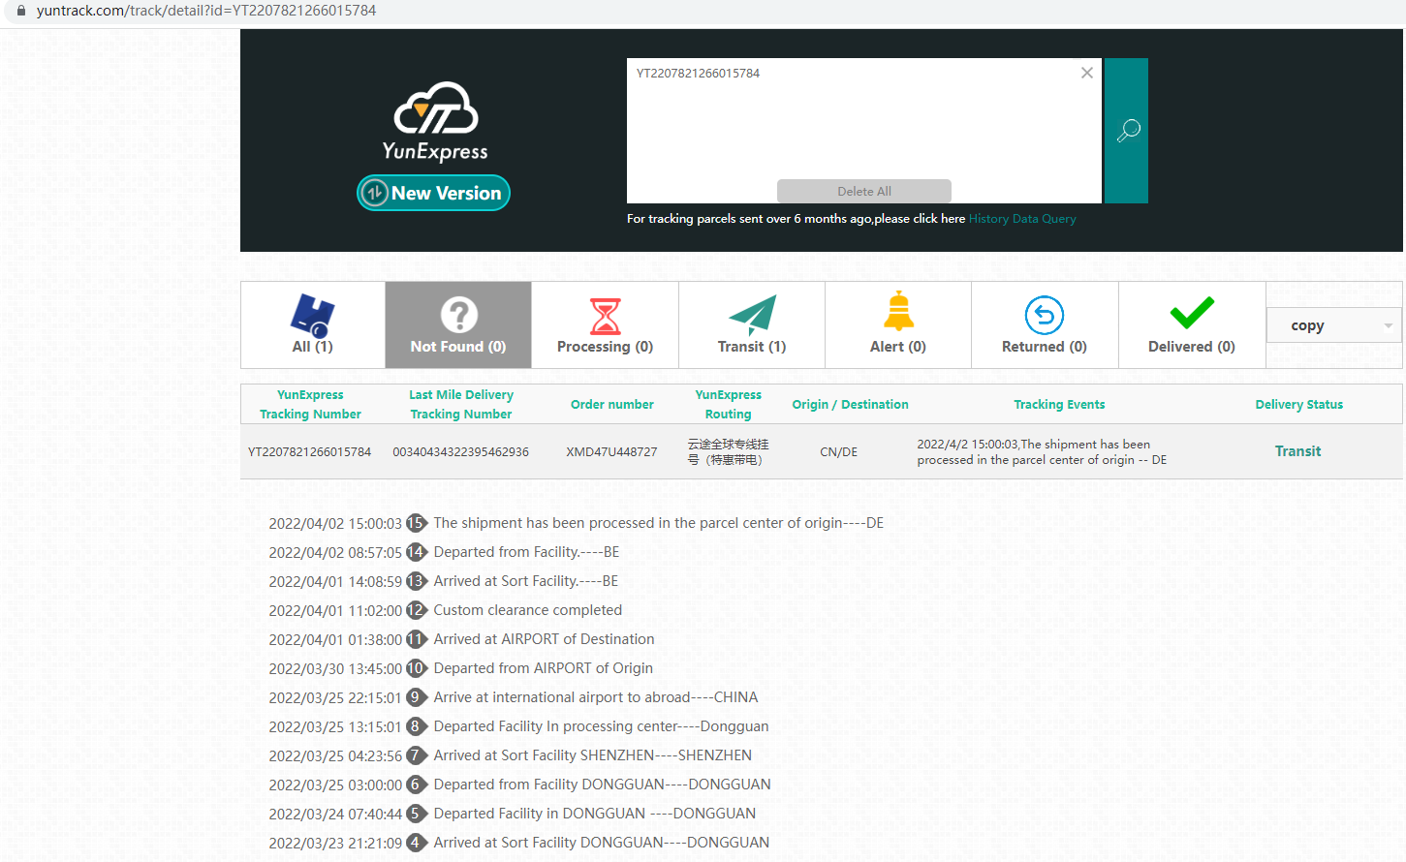Click last mile tracking number 00340434322395462936
1406x862 pixels.
460,452
